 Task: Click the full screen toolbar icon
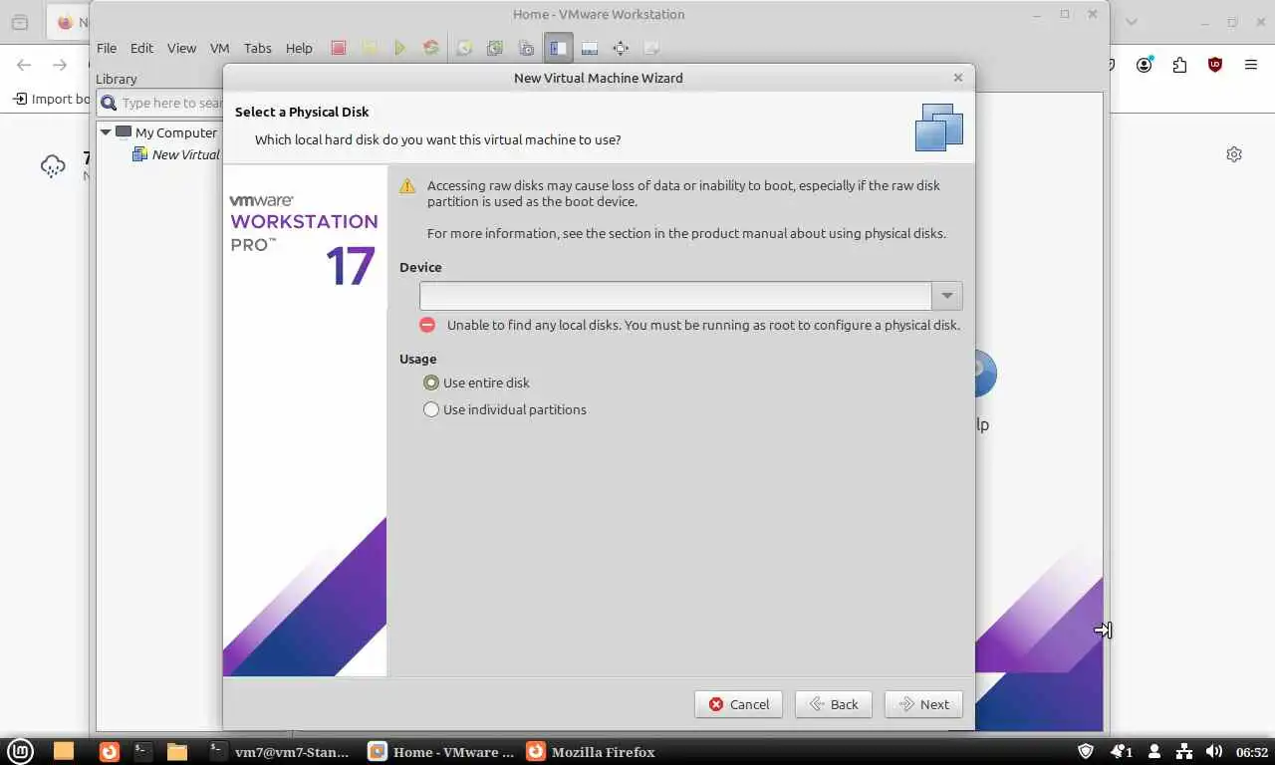pos(621,48)
